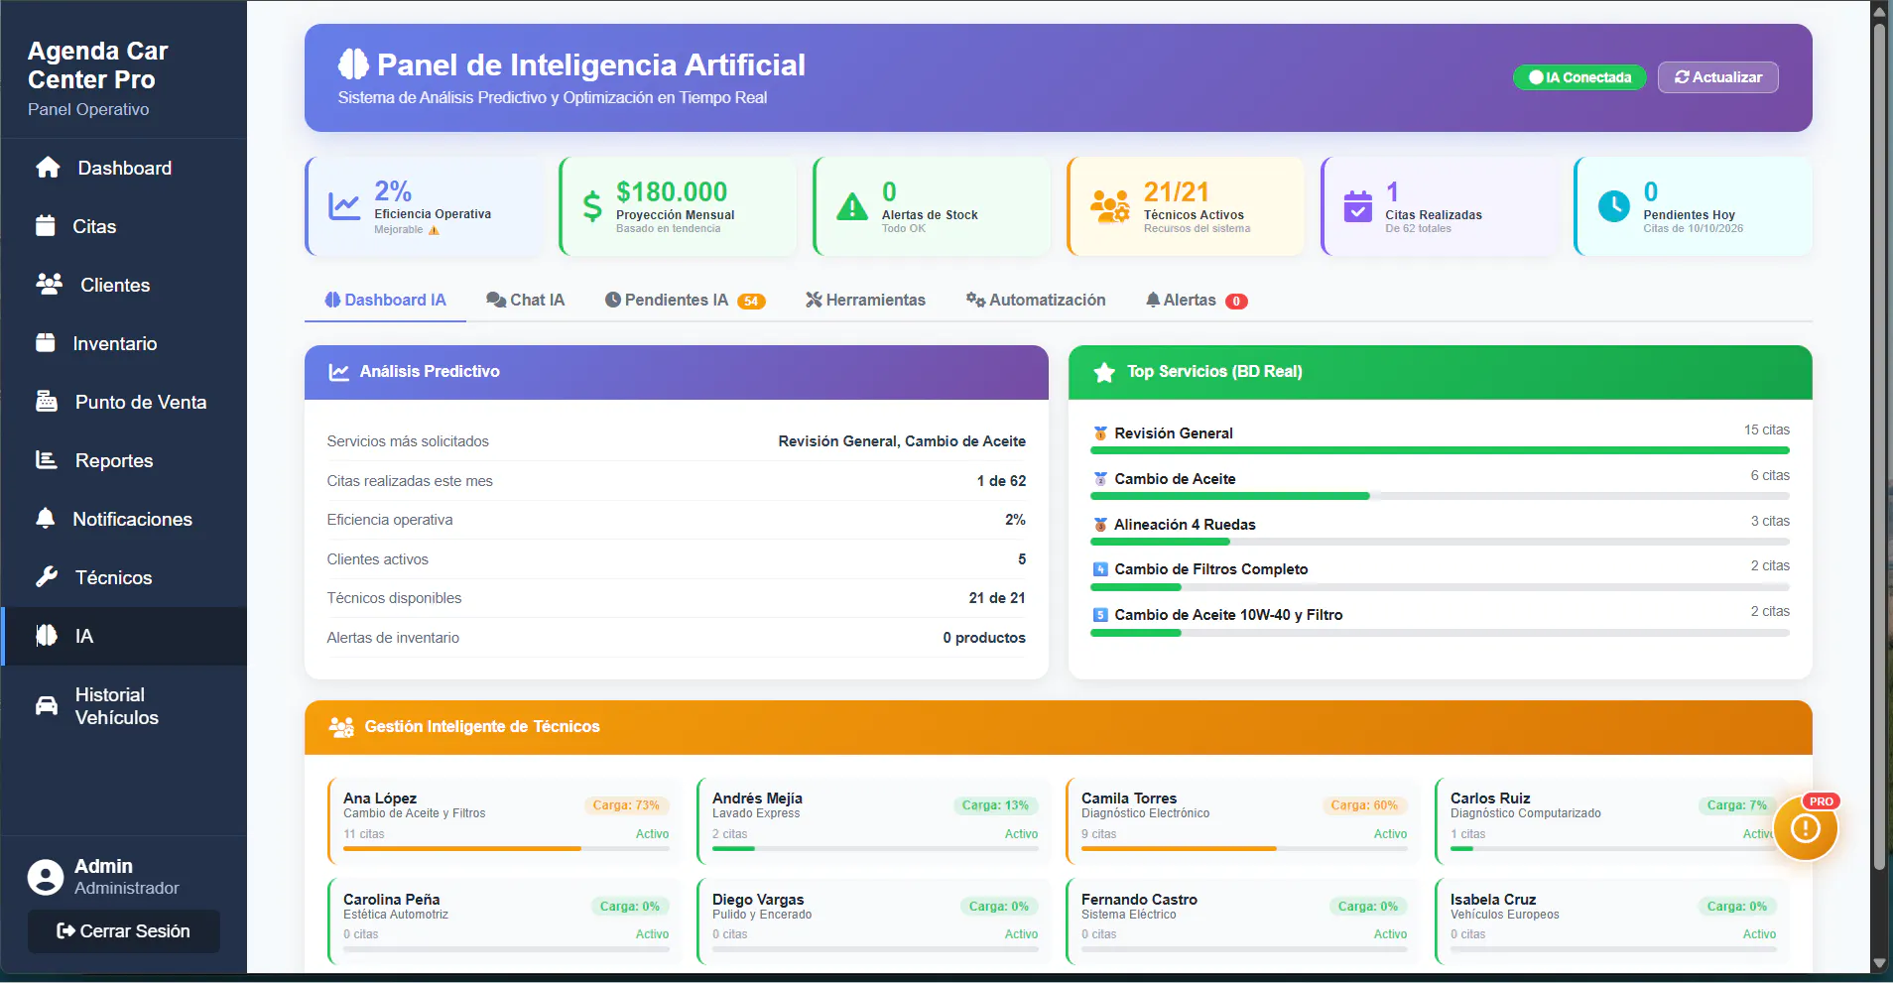This screenshot has width=1893, height=983.
Task: Open the Alertas tab
Action: tap(1196, 300)
